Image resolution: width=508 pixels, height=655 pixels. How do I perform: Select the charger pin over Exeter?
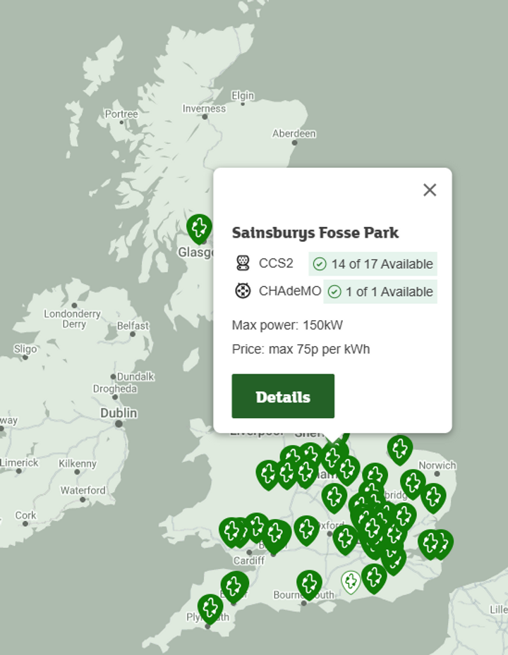coord(234,586)
